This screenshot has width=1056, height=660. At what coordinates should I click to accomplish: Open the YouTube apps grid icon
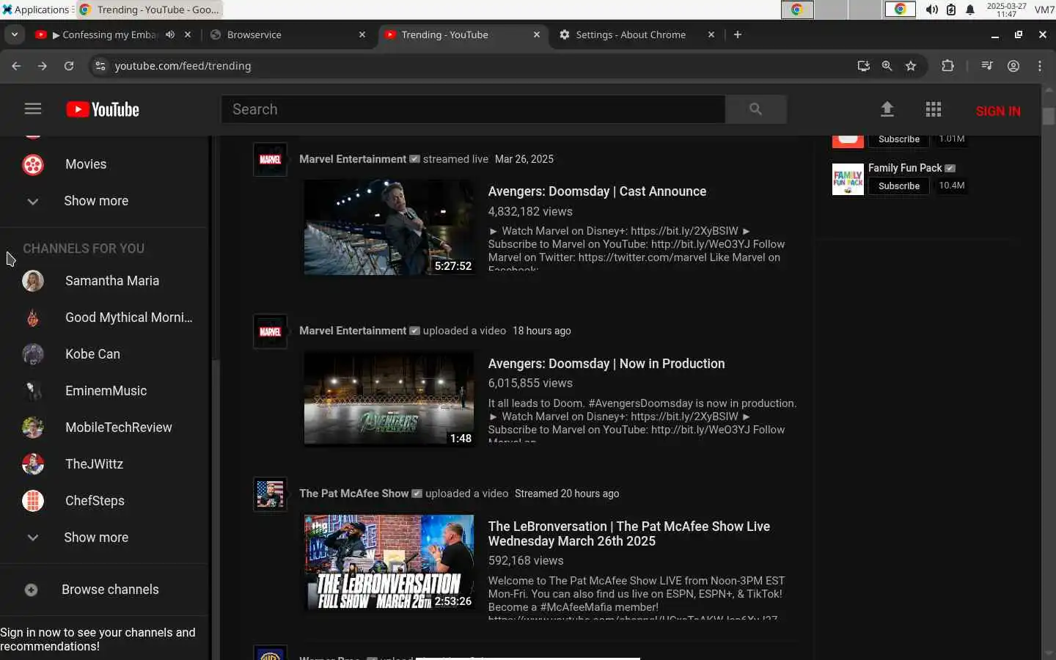[x=933, y=109]
